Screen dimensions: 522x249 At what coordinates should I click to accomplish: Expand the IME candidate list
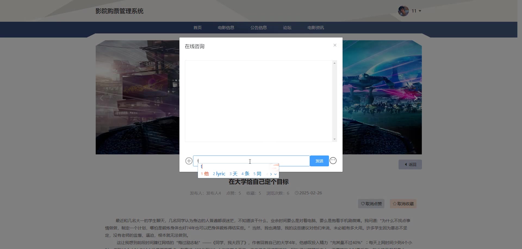pyautogui.click(x=275, y=174)
